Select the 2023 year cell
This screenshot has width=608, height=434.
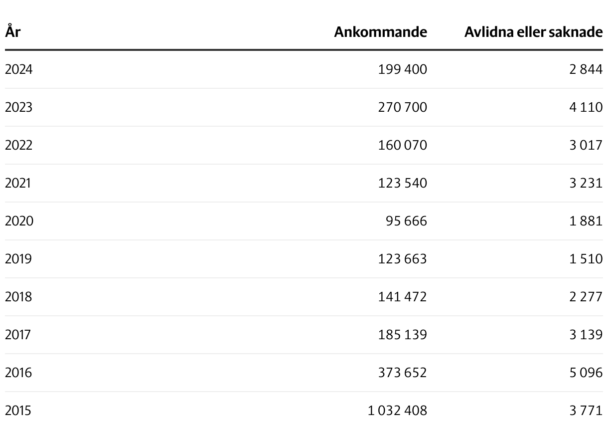[18, 107]
